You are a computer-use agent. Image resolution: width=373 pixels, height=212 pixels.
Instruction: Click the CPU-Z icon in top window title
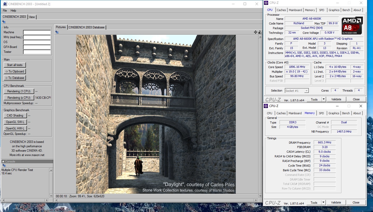266,3
